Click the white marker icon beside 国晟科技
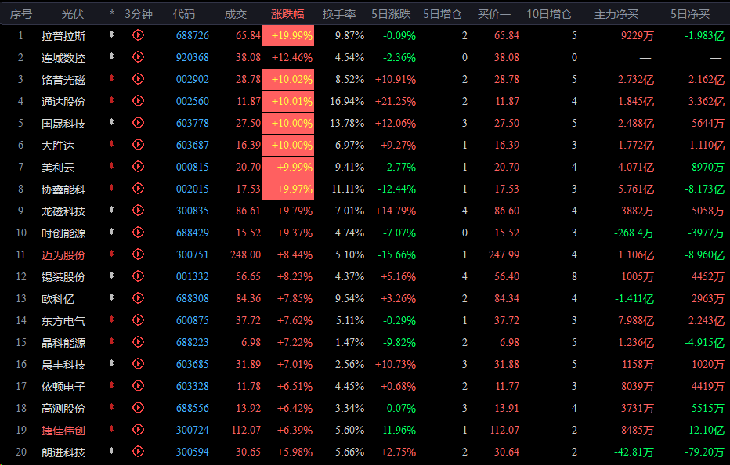This screenshot has width=730, height=465. coord(112,123)
